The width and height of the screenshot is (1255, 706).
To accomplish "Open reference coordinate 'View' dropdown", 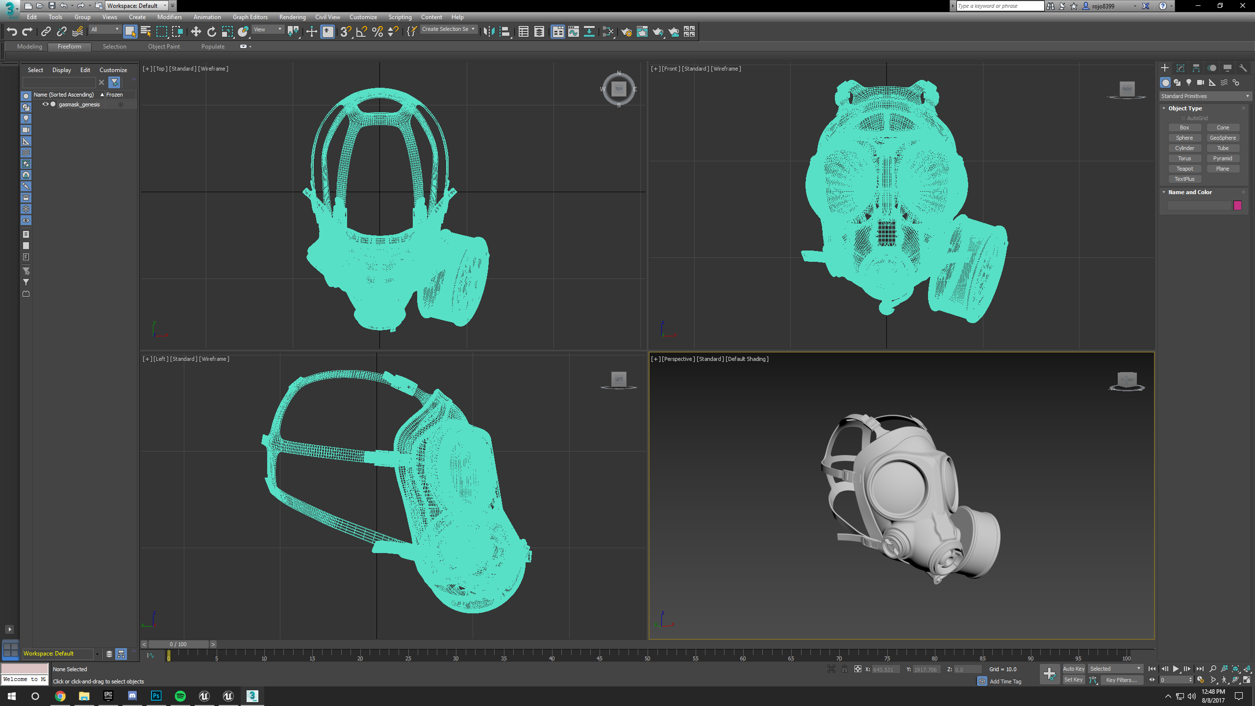I will pyautogui.click(x=268, y=29).
